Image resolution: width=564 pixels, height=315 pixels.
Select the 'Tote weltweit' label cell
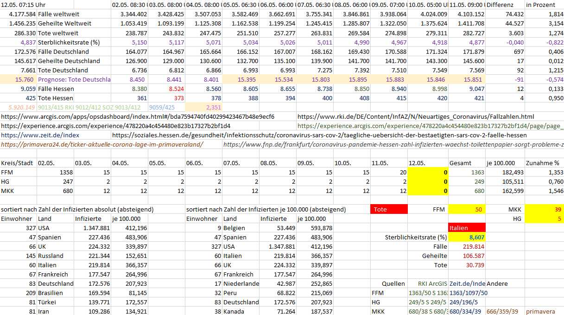coord(58,33)
